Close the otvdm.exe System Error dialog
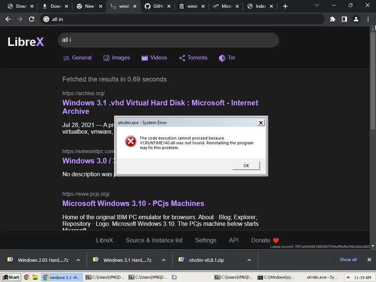 click(261, 123)
